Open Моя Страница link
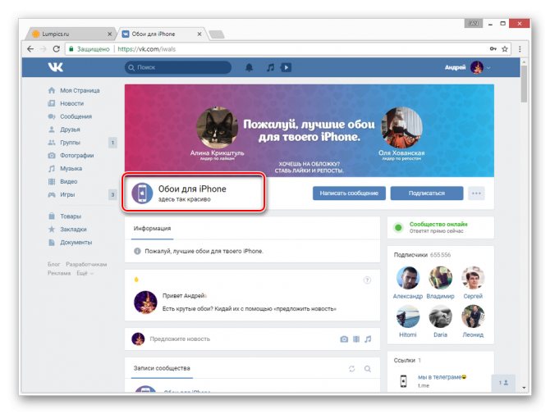This screenshot has width=550, height=414. [x=80, y=90]
